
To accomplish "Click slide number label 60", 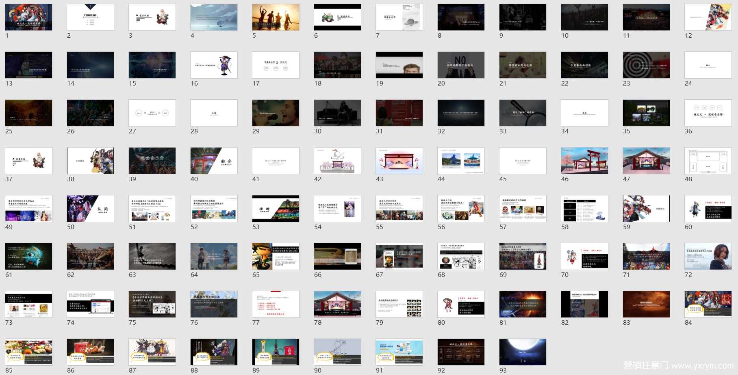I will coord(688,227).
